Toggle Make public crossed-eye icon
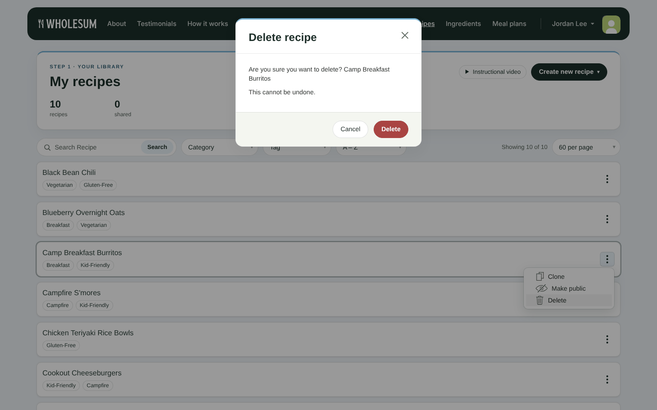The width and height of the screenshot is (657, 410). [x=542, y=288]
